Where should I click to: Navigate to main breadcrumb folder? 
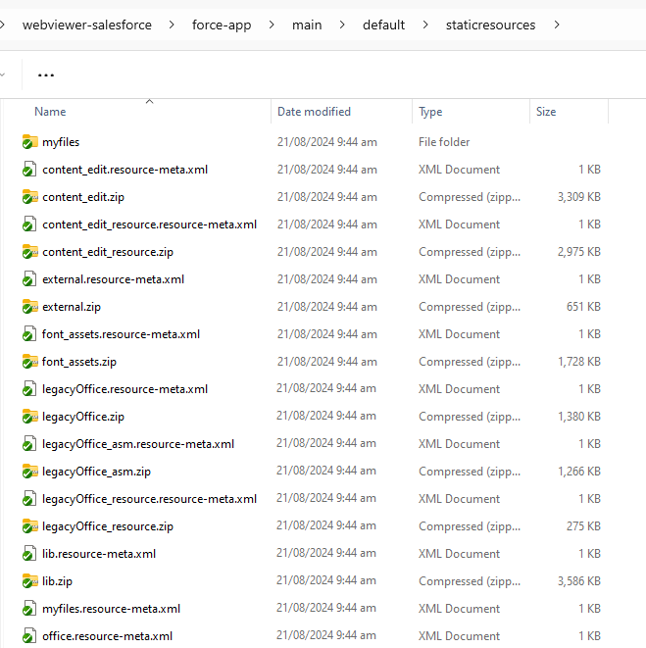(x=307, y=25)
